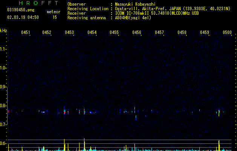Image resolution: width=237 pixels, height=151 pixels.
Task: Click the observer name Masayuki Kobayashi
Action: (135, 4)
